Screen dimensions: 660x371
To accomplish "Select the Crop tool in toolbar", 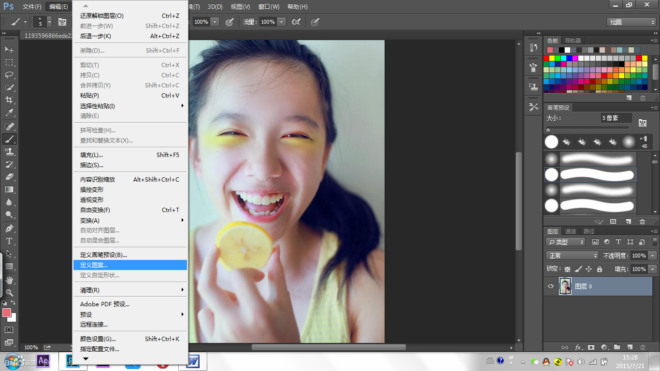I will click(x=9, y=100).
